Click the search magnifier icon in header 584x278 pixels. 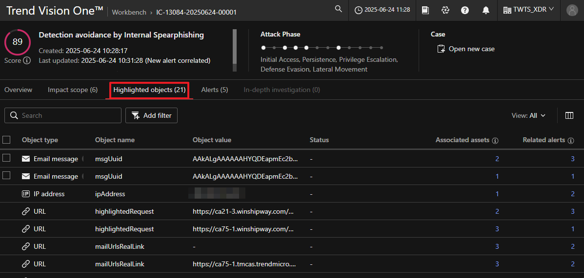[x=338, y=9]
